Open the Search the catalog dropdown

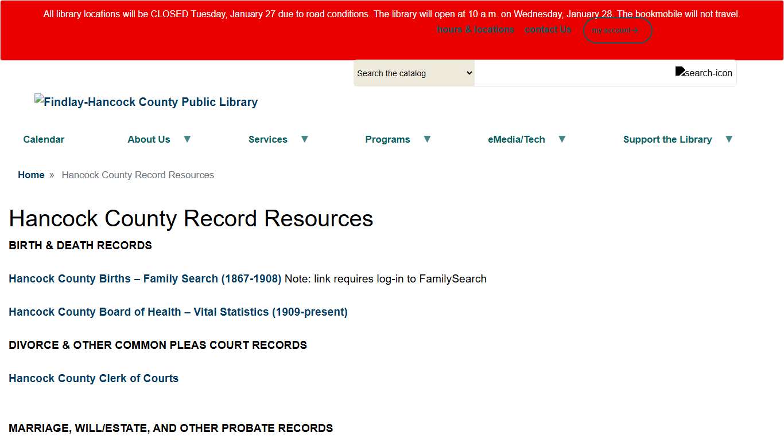click(x=414, y=73)
